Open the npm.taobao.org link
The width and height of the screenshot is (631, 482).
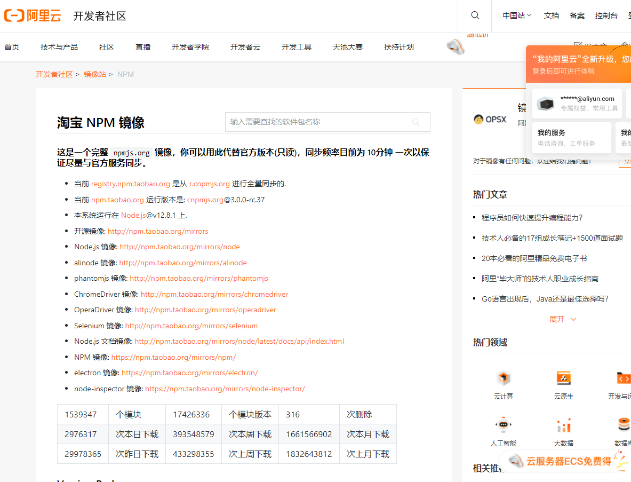point(117,200)
